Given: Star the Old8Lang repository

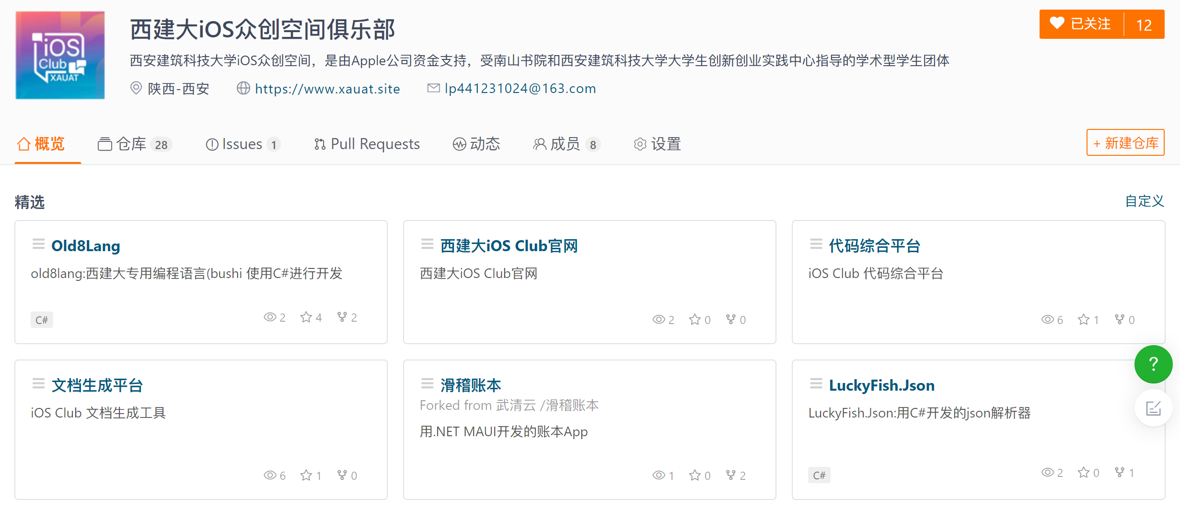Looking at the screenshot, I should (x=307, y=317).
